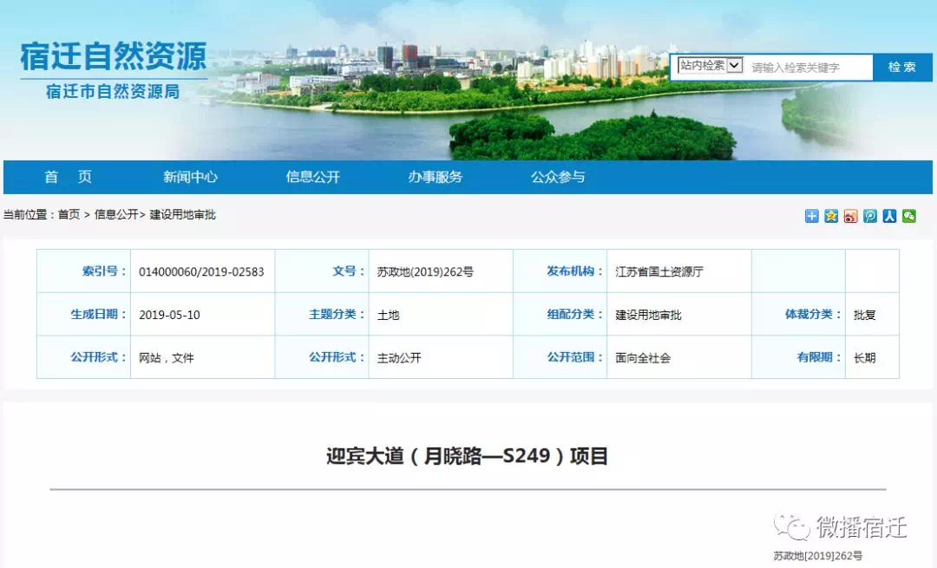The width and height of the screenshot is (937, 568).
Task: Select 办事服务 from the navigation bar
Action: coord(435,177)
